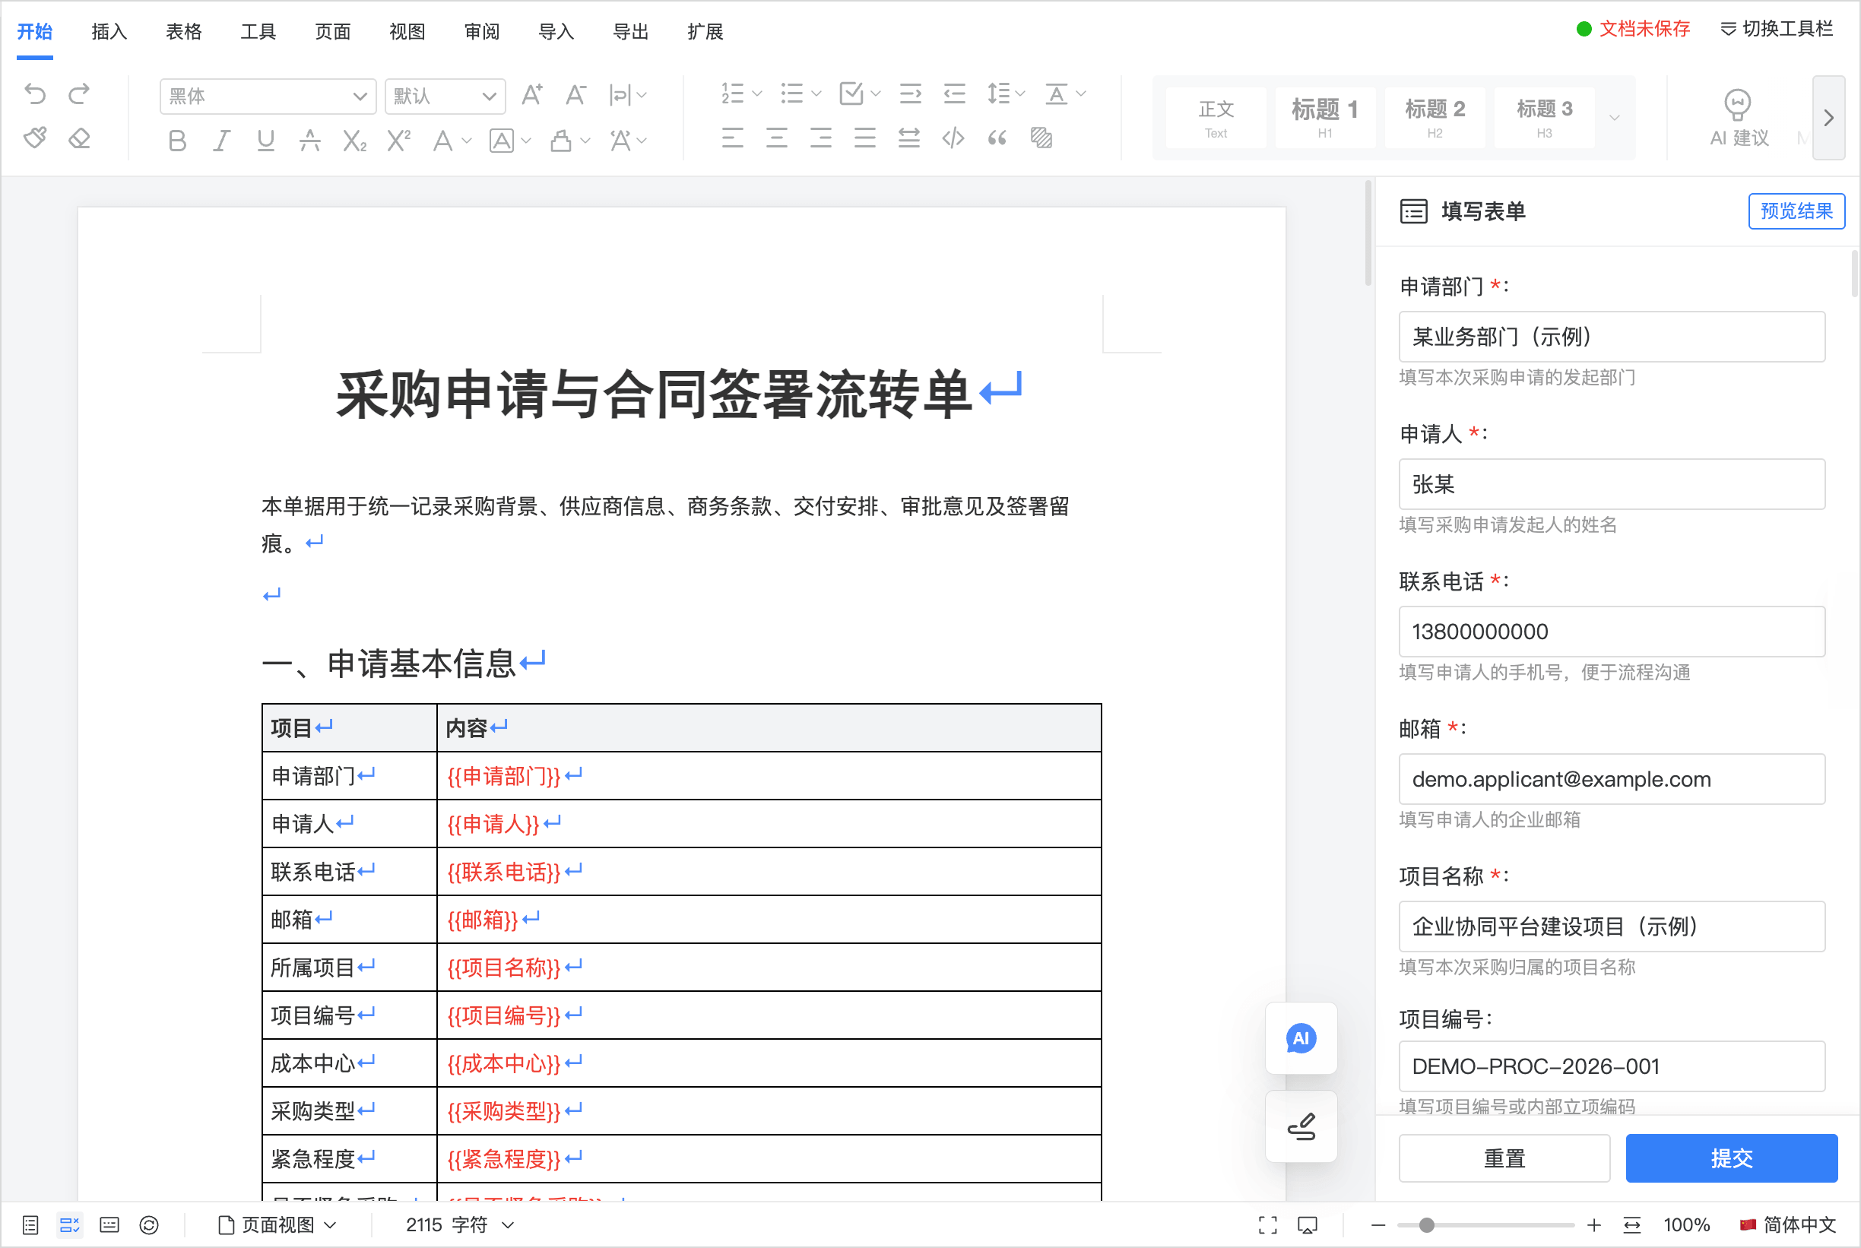
Task: Toggle keyboard icon in status bar
Action: tap(109, 1225)
